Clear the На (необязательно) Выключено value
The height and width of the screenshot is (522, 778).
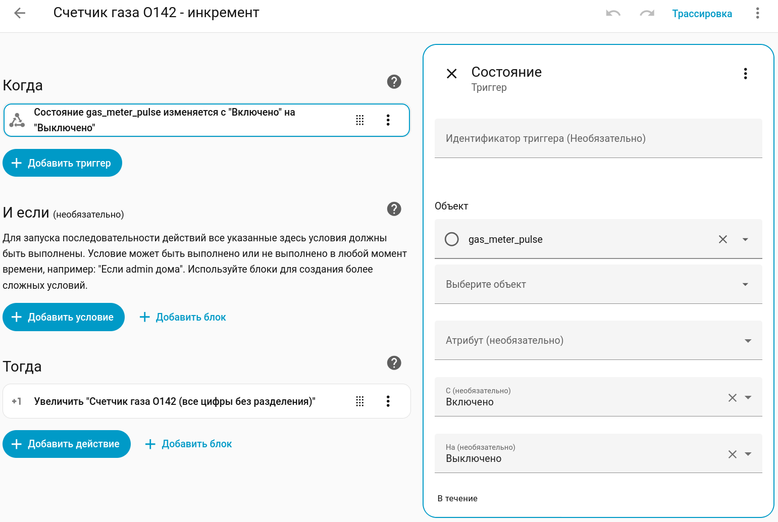(x=733, y=454)
